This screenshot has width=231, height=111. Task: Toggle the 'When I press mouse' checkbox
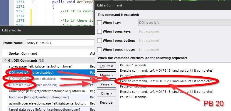coord(100,50)
